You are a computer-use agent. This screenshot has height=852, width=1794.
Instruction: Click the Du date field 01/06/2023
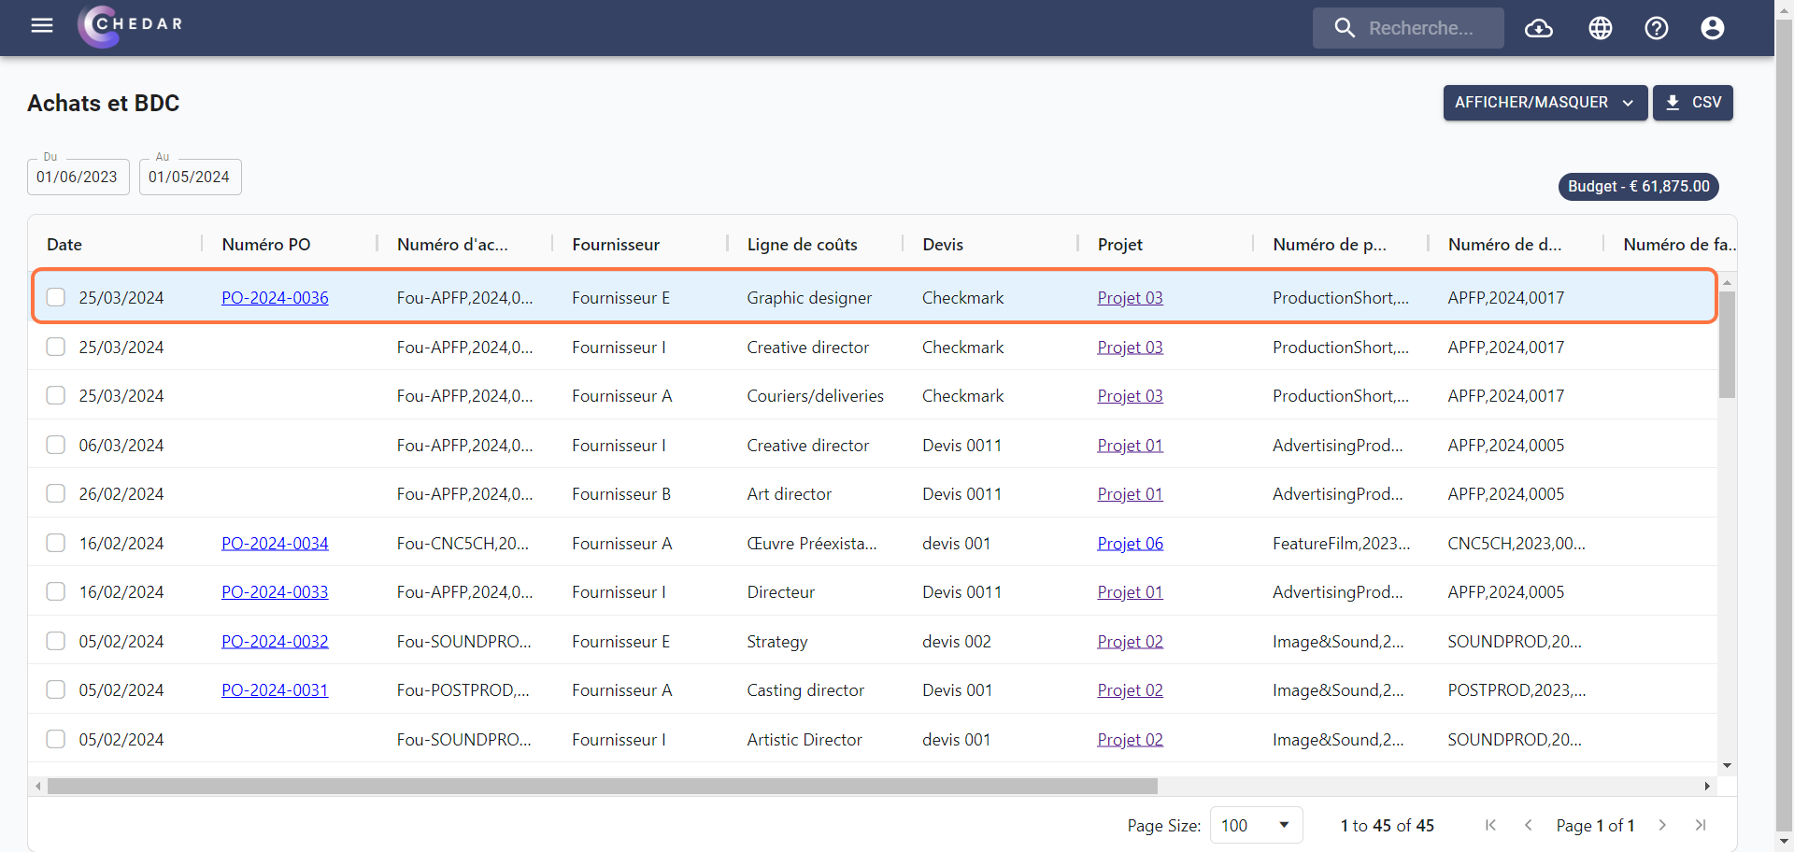(x=78, y=177)
